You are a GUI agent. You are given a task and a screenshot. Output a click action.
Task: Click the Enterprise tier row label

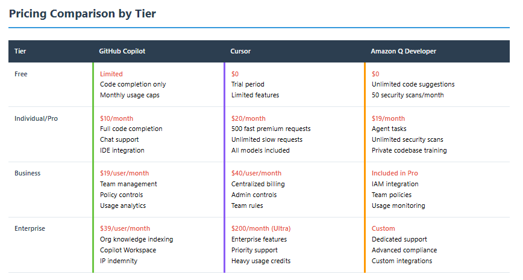[30, 228]
